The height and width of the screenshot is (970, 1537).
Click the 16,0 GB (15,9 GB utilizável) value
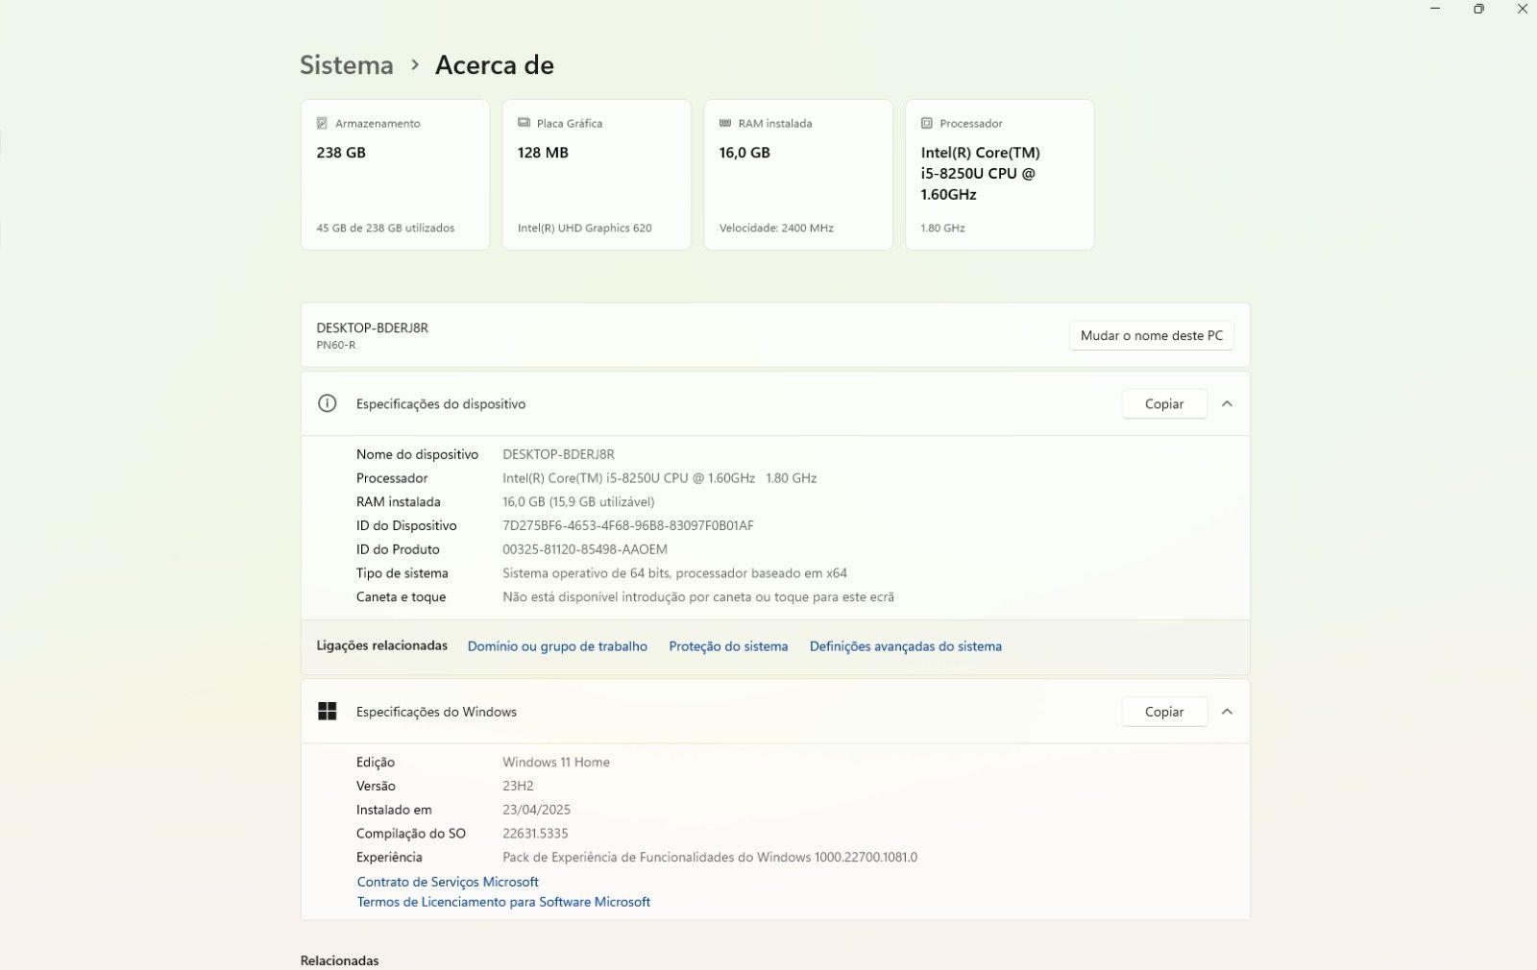578,501
